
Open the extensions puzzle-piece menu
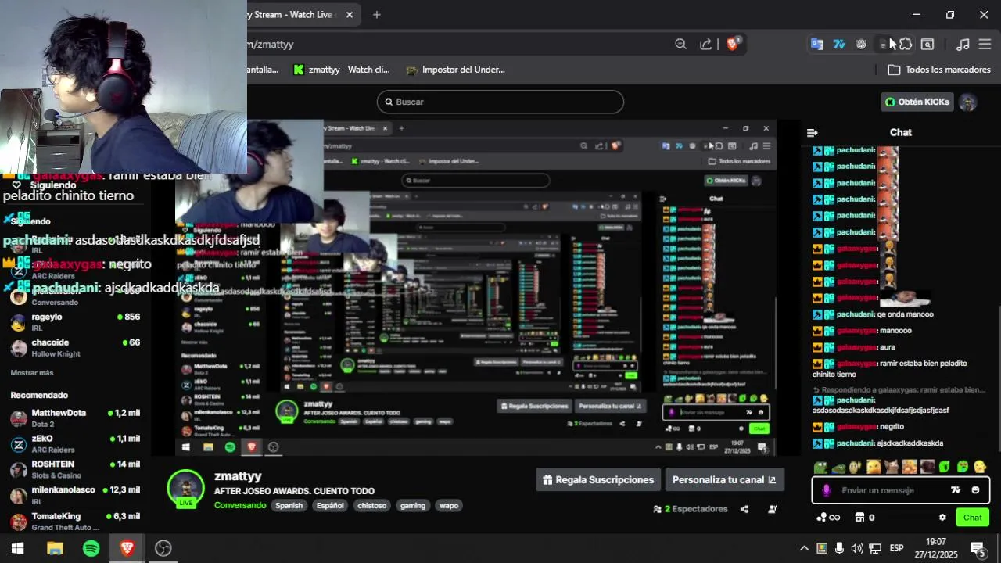906,44
